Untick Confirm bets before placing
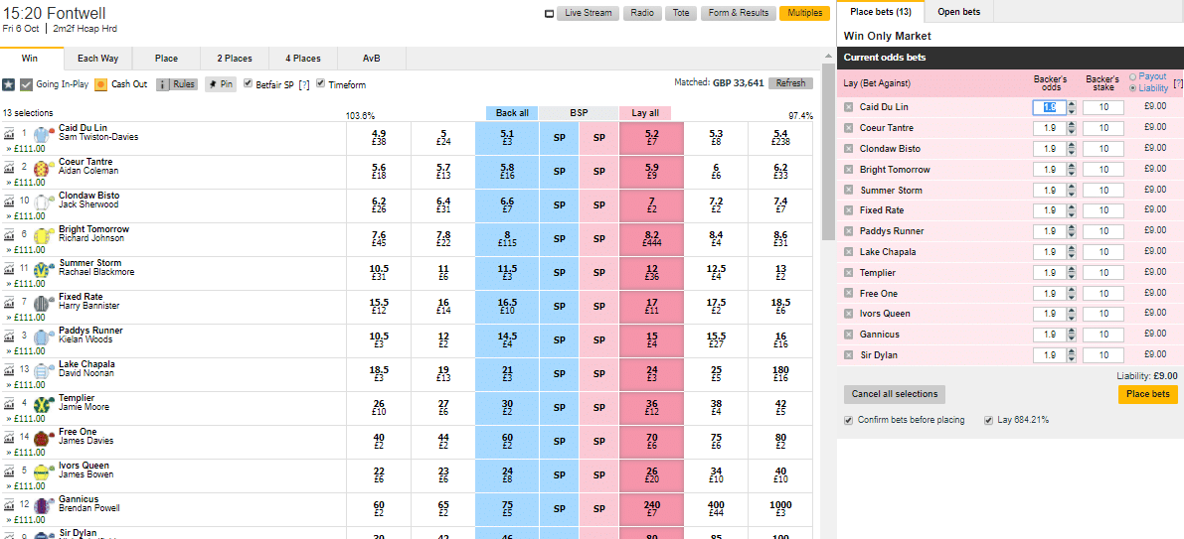1184x539 pixels. coord(849,420)
